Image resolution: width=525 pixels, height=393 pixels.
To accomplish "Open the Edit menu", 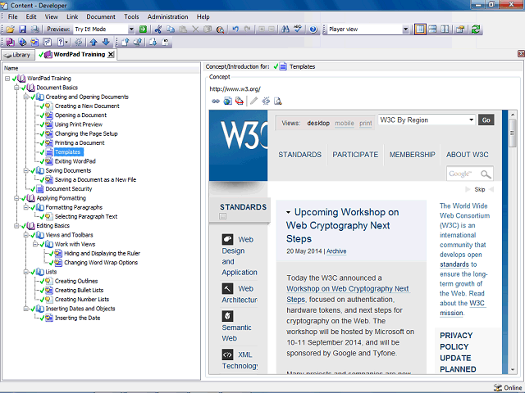I will point(31,16).
